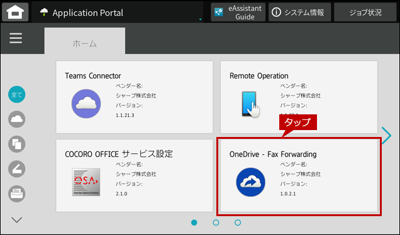Tap the Remote Operation phone icon
400x235 pixels.
(x=250, y=104)
